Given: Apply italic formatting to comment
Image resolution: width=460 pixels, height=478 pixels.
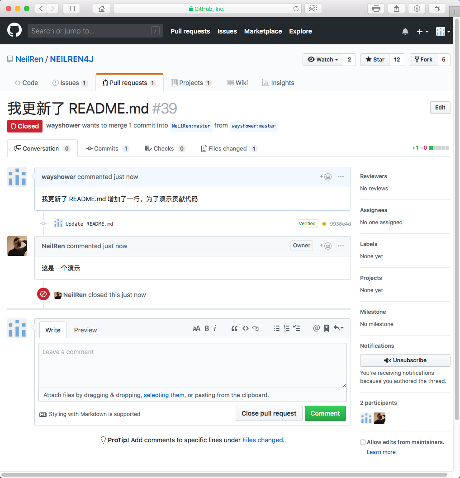Looking at the screenshot, I should point(215,328).
